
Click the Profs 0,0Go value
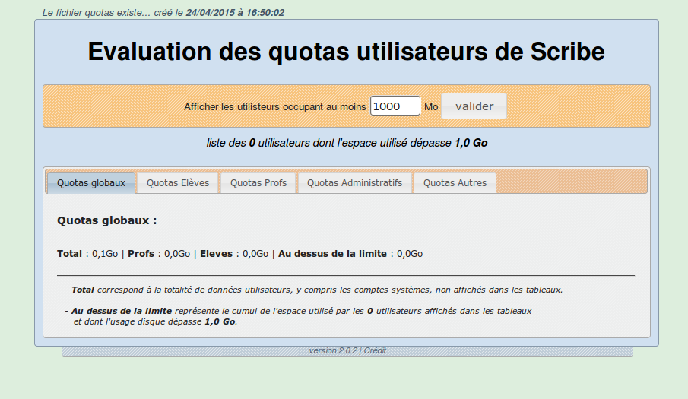pos(159,254)
